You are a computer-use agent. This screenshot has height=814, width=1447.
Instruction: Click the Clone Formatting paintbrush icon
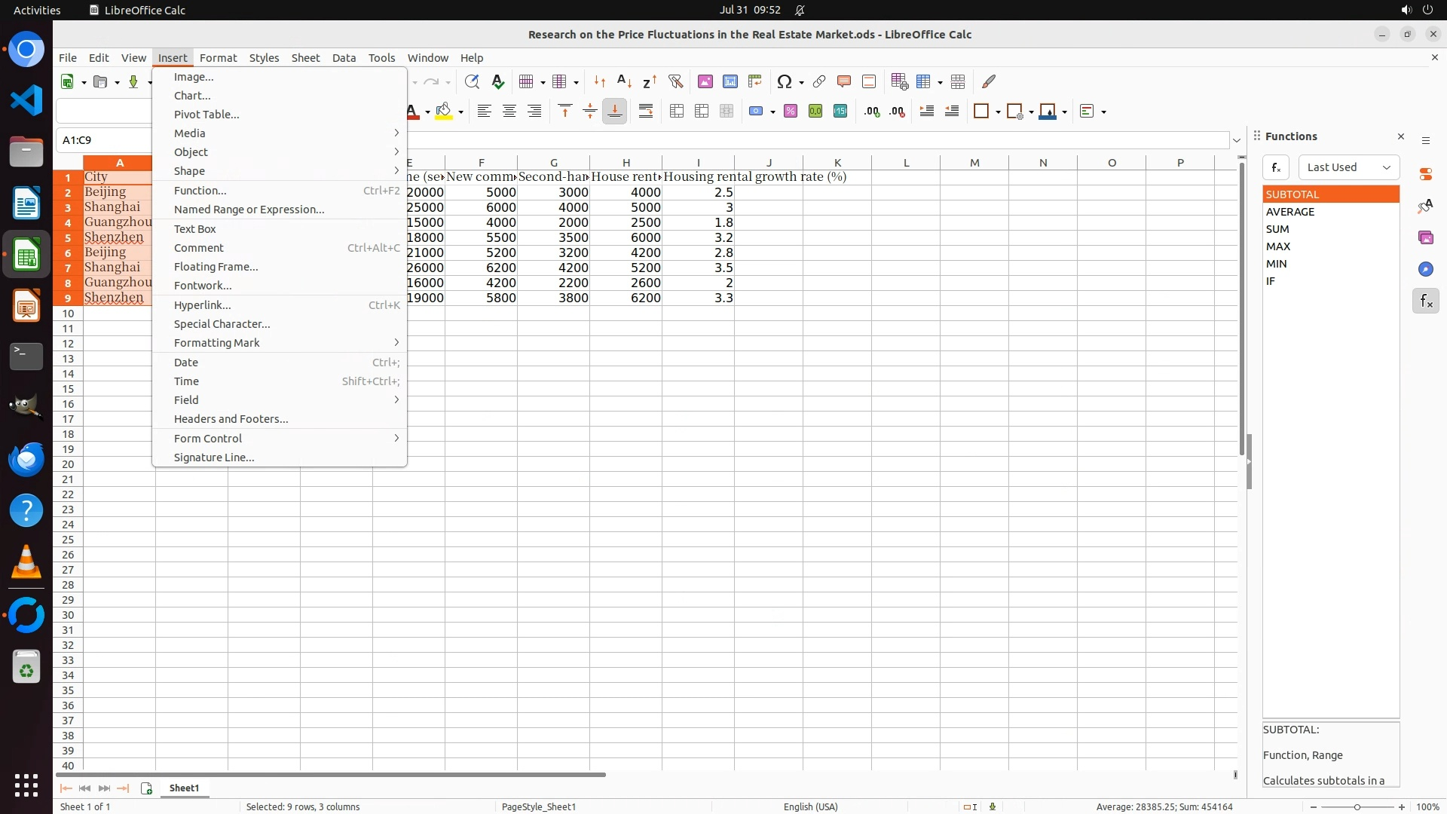tap(989, 81)
